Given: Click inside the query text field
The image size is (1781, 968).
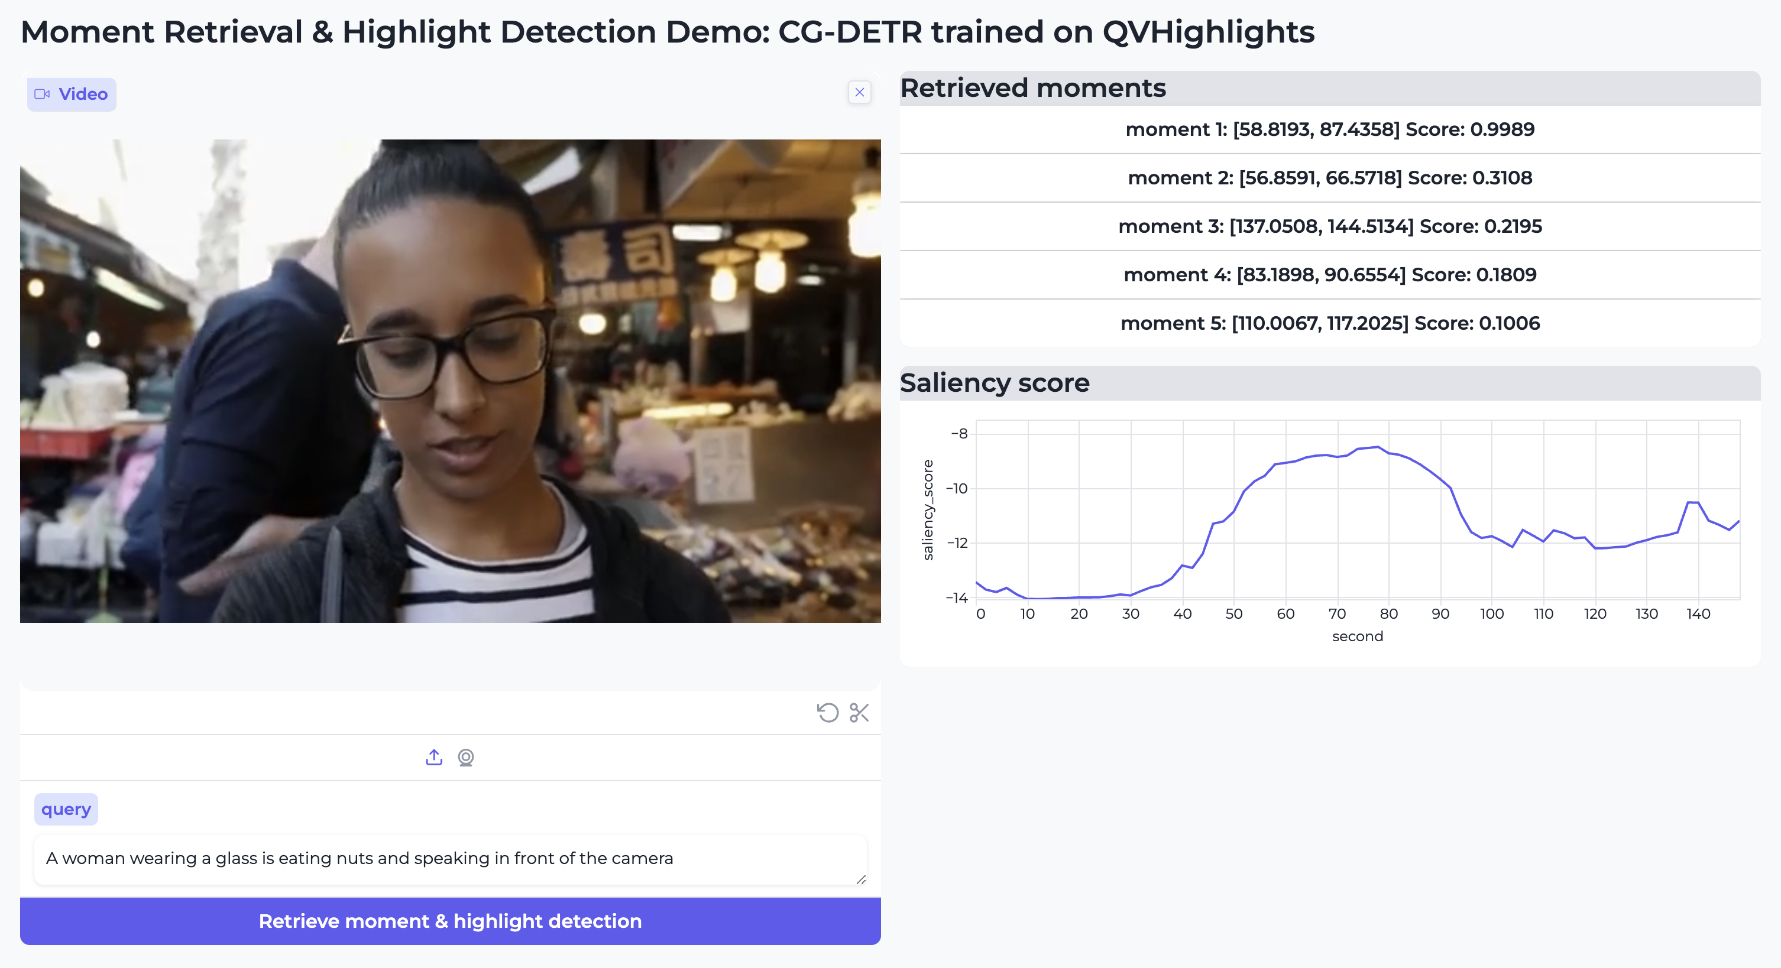Looking at the screenshot, I should coord(449,858).
